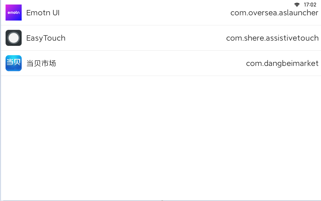Click the 17:02 clock in status bar

click(x=310, y=5)
